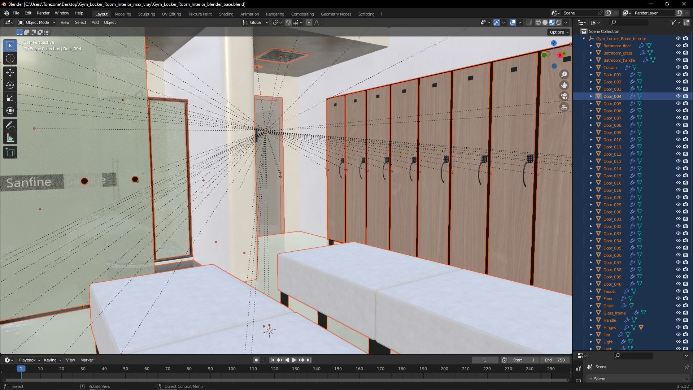Open the outliner filter funnel

coord(673,22)
